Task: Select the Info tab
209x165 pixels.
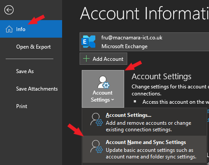Action: pyautogui.click(x=31, y=29)
